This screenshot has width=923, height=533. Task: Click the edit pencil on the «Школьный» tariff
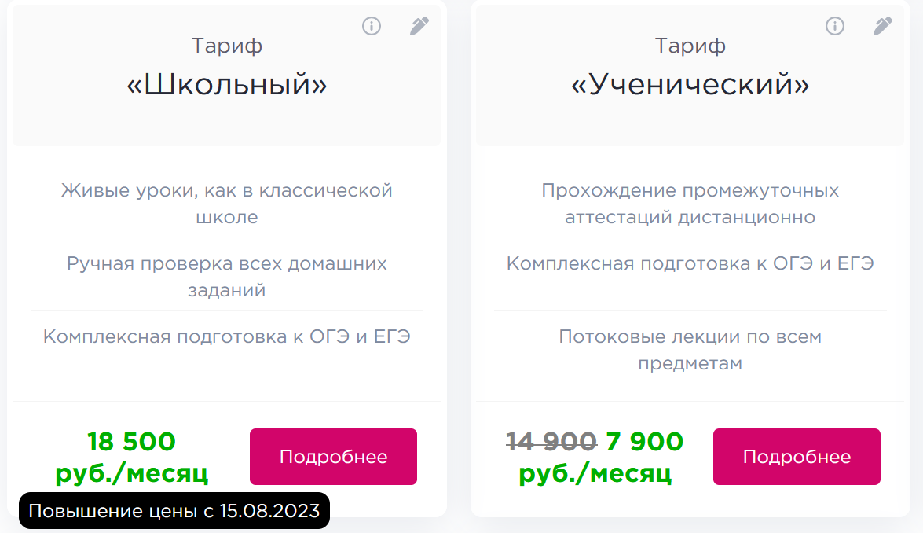(419, 27)
